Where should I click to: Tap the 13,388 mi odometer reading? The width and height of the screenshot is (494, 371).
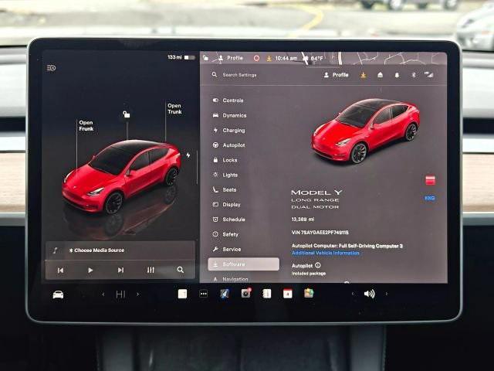point(303,220)
